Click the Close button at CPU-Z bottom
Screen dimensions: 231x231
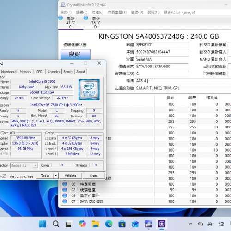click(93, 176)
